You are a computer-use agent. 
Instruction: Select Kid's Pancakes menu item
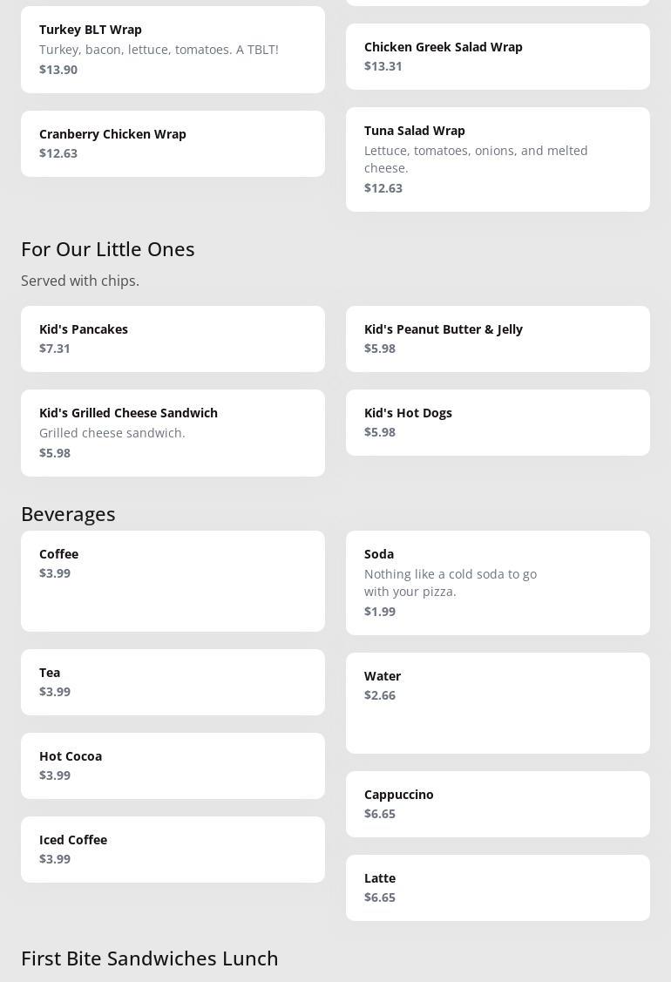click(173, 339)
